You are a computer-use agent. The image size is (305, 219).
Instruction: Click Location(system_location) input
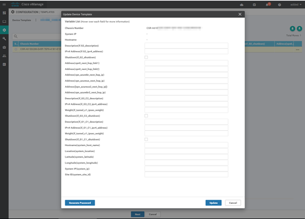click(x=187, y=151)
